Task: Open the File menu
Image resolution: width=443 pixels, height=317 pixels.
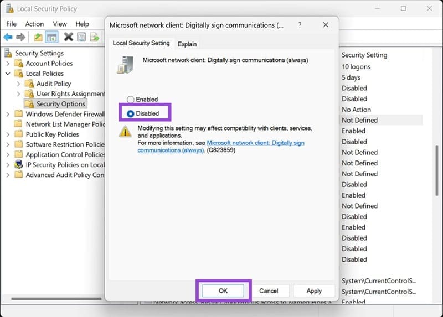Action: (x=11, y=24)
